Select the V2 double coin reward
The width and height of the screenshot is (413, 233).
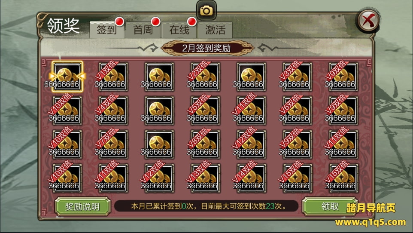click(x=205, y=77)
